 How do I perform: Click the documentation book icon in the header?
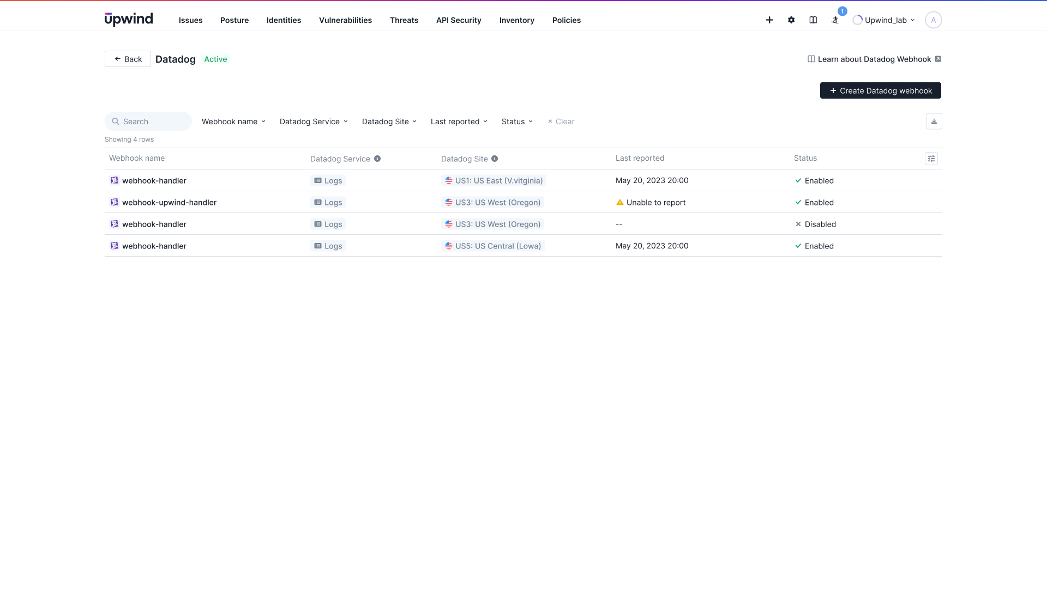813,20
